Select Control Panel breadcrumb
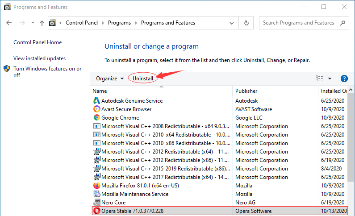The image size is (355, 216). coord(82,23)
